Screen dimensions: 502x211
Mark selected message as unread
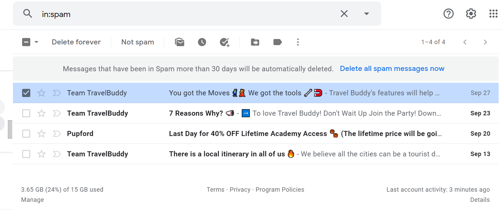[x=180, y=42]
